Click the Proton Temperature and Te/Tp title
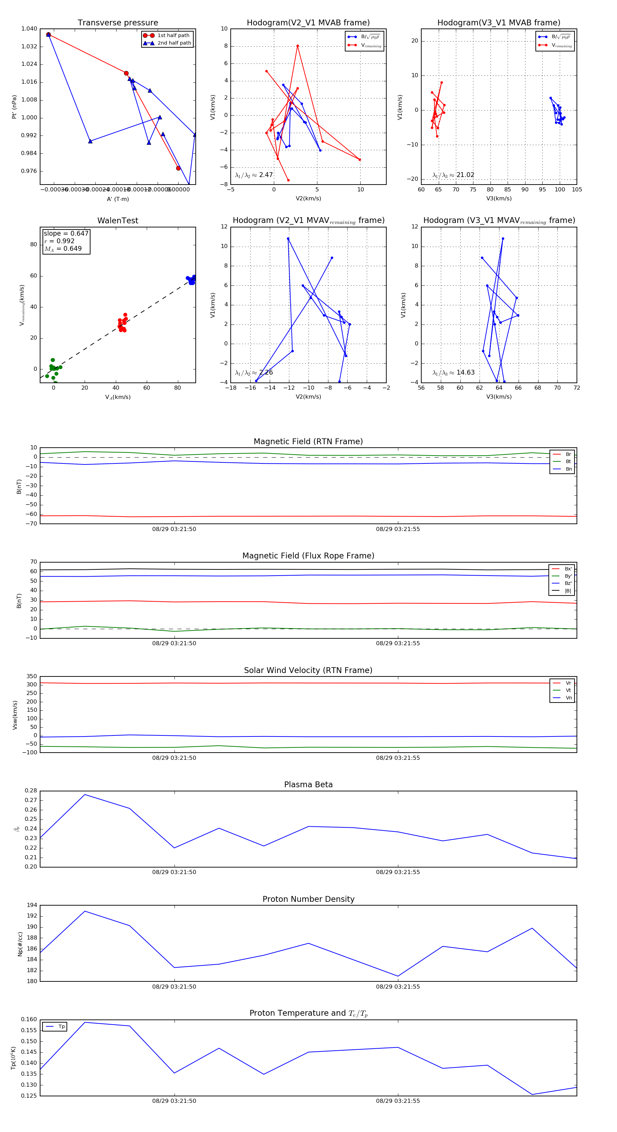Viewport: 617px width, 1132px height. (x=308, y=1013)
